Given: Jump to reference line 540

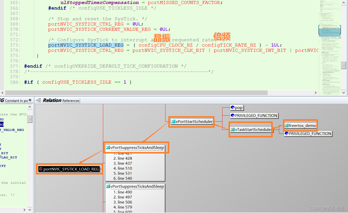Looking at the screenshot, I should (x=123, y=178).
